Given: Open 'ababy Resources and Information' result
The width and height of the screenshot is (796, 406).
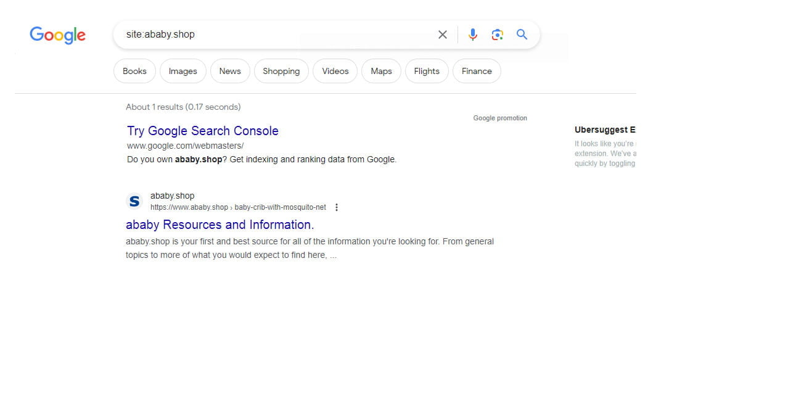Looking at the screenshot, I should pos(220,225).
